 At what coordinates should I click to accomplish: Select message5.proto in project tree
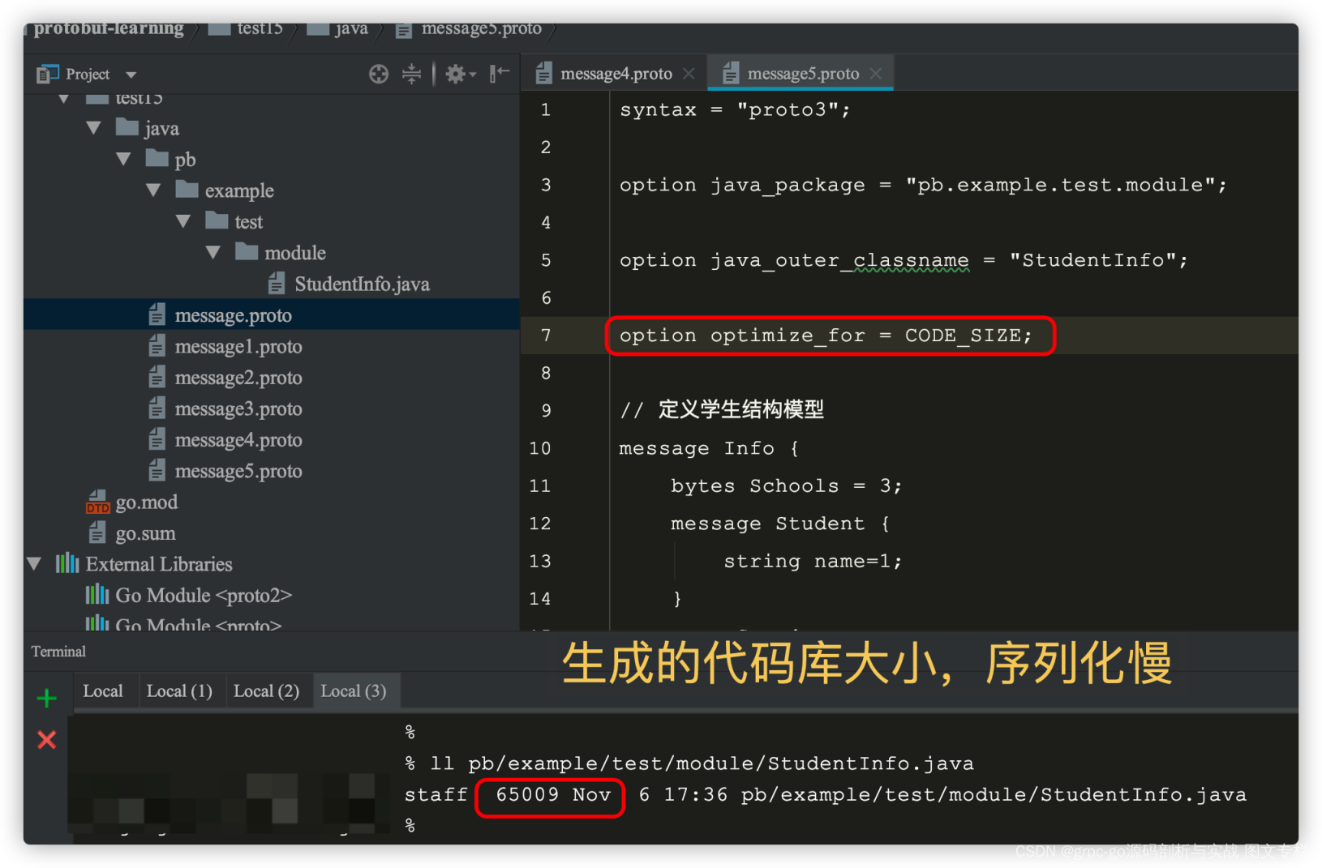(238, 472)
